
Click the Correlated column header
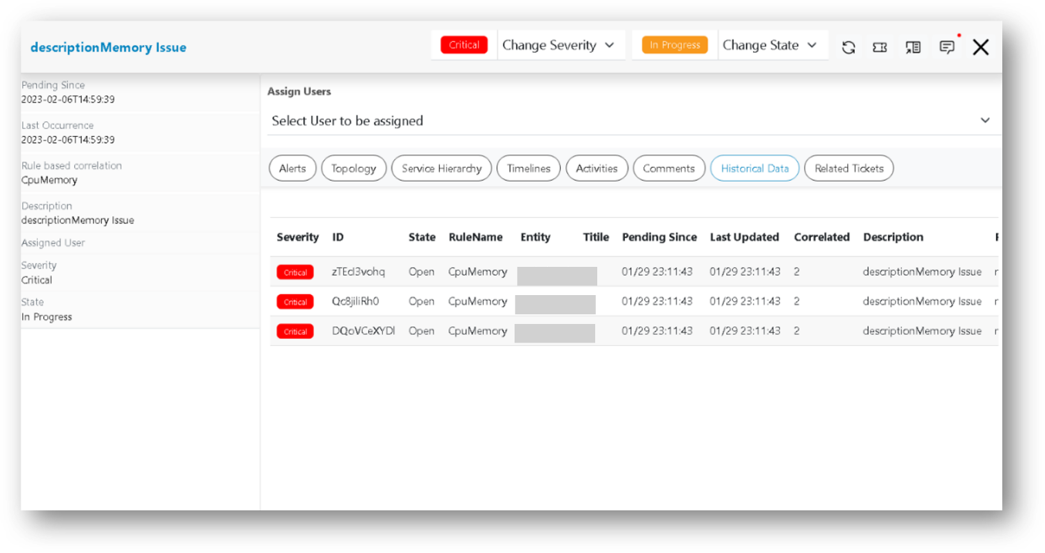click(x=822, y=237)
